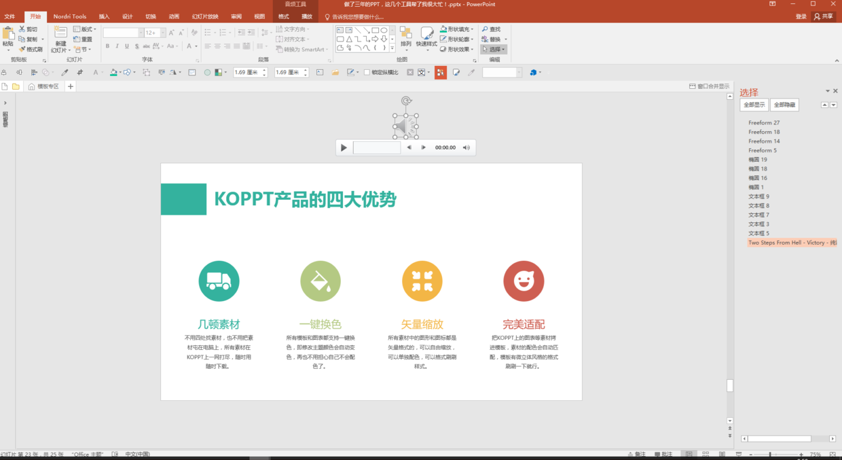This screenshot has width=842, height=460.
Task: Open the Shape Fill (形状填充) dropdown
Action: [x=457, y=29]
